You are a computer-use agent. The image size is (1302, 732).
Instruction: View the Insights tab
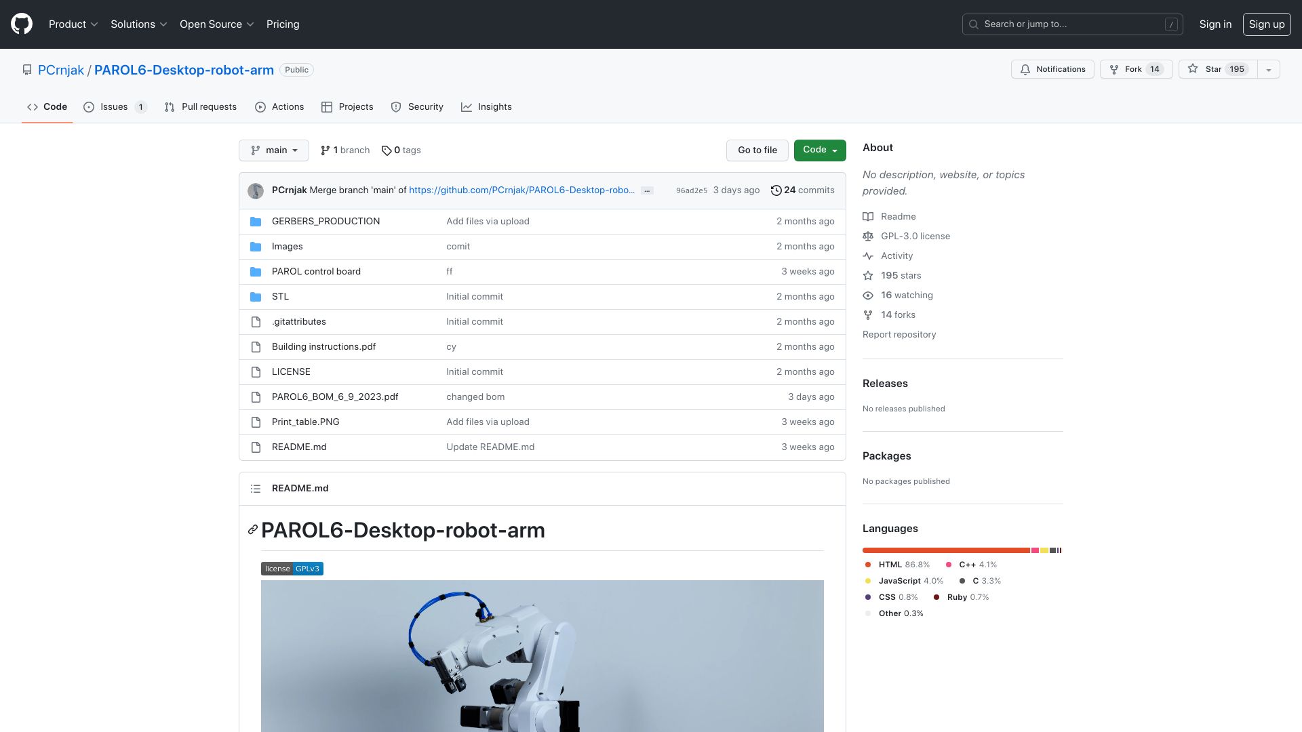(486, 107)
